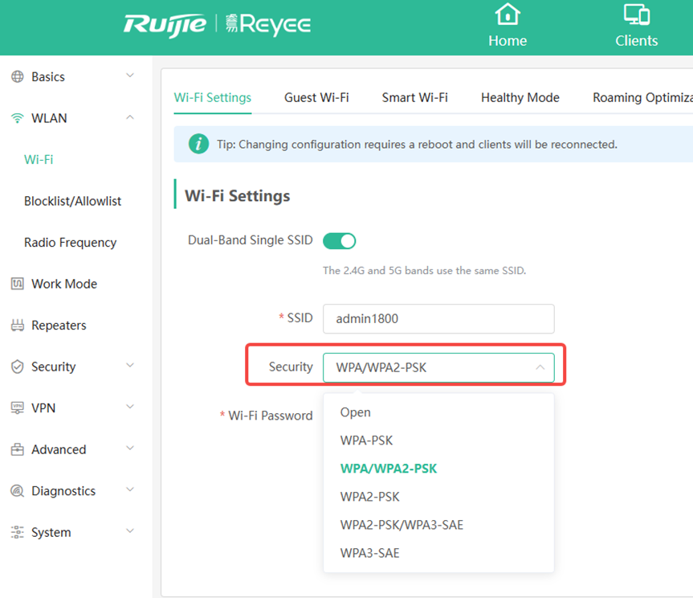Click the Basics globe icon

(x=17, y=77)
